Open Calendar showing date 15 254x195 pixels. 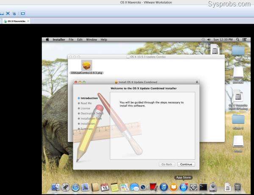click(105, 187)
